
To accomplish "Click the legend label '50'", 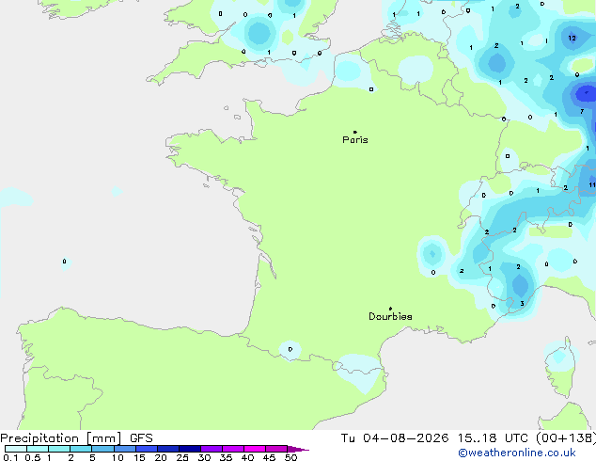I will click(x=290, y=457).
